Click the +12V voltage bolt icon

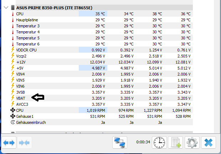13,62
